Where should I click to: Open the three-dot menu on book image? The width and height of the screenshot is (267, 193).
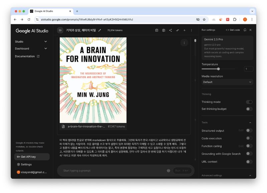point(184,43)
